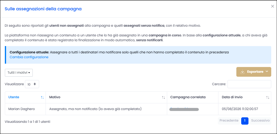Open the Tutti i motivi filter dropdown
The image size is (277, 134).
(19, 73)
